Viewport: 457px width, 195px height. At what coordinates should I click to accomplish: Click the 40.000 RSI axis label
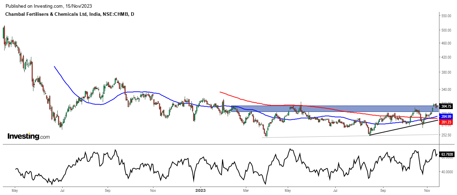tap(446, 172)
